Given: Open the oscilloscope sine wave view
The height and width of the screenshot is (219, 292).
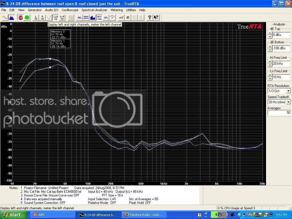Looking at the screenshot, I should [x=5, y=18].
